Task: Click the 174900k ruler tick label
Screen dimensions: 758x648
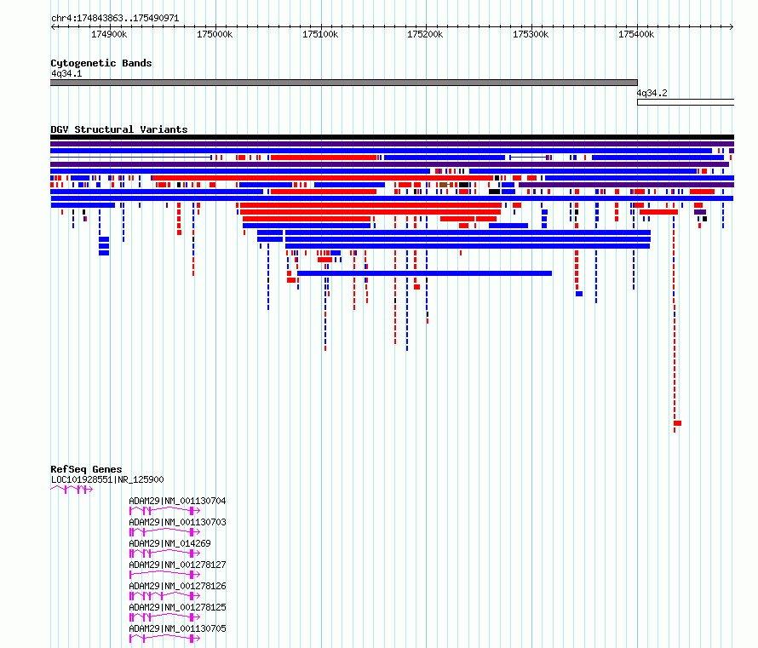Action: [x=109, y=34]
